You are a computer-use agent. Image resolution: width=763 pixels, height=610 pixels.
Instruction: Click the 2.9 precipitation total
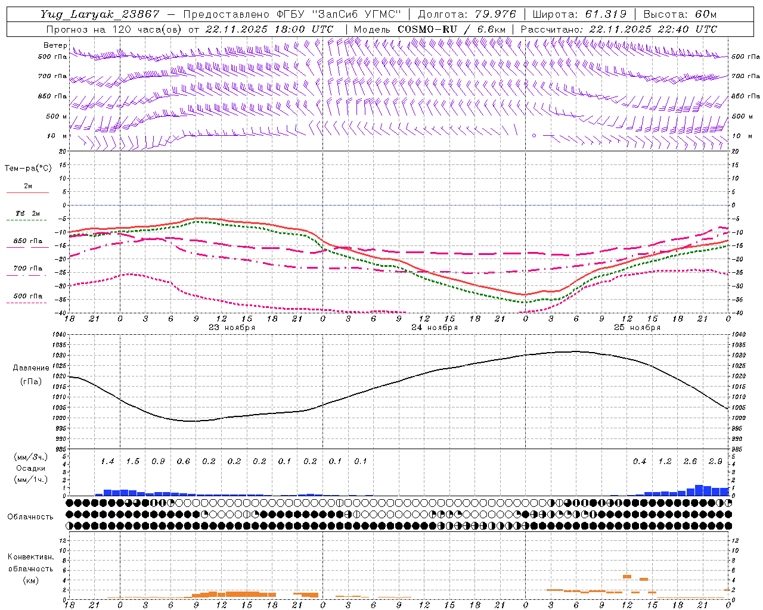coord(715,462)
